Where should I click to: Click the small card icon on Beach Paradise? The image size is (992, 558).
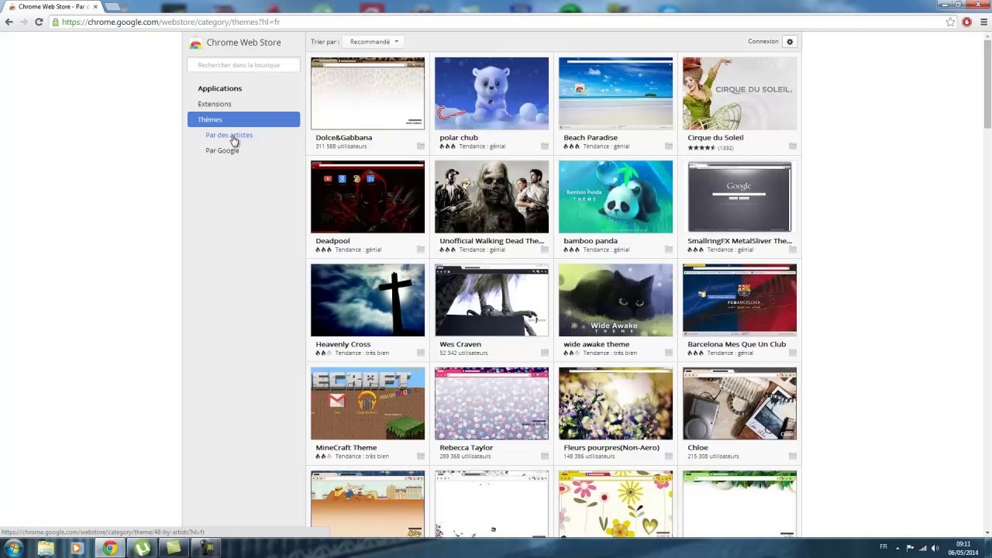(668, 146)
